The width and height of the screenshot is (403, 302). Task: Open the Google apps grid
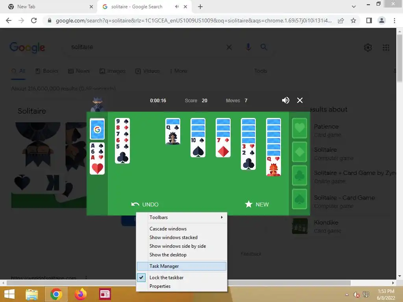[x=386, y=48]
